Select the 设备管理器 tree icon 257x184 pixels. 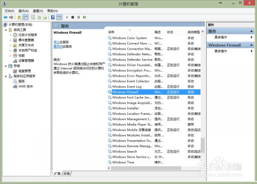click(x=15, y=61)
